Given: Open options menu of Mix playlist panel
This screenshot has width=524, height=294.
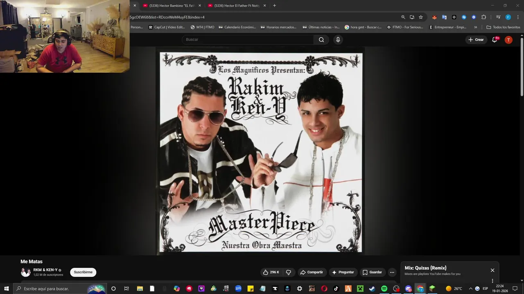Looking at the screenshot, I should click(x=492, y=281).
